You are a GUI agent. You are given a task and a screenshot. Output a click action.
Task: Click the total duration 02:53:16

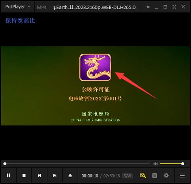click(x=112, y=176)
